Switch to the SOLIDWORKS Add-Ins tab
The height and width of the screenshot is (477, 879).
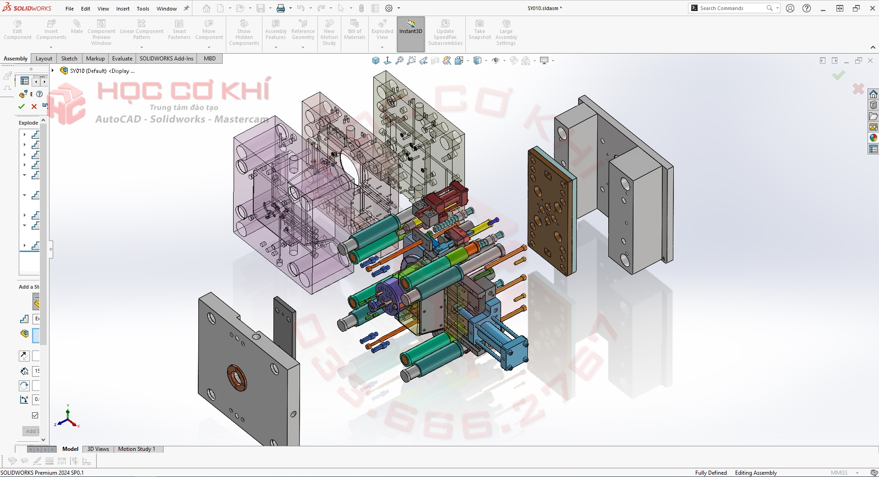166,59
